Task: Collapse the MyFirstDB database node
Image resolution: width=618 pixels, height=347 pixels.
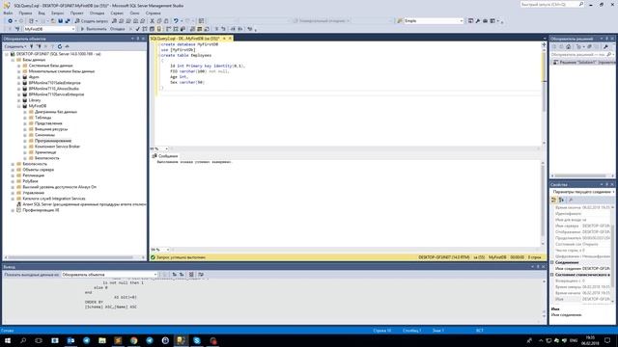Action: (x=19, y=106)
